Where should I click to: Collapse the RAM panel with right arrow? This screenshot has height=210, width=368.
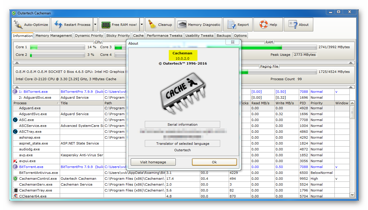point(351,63)
